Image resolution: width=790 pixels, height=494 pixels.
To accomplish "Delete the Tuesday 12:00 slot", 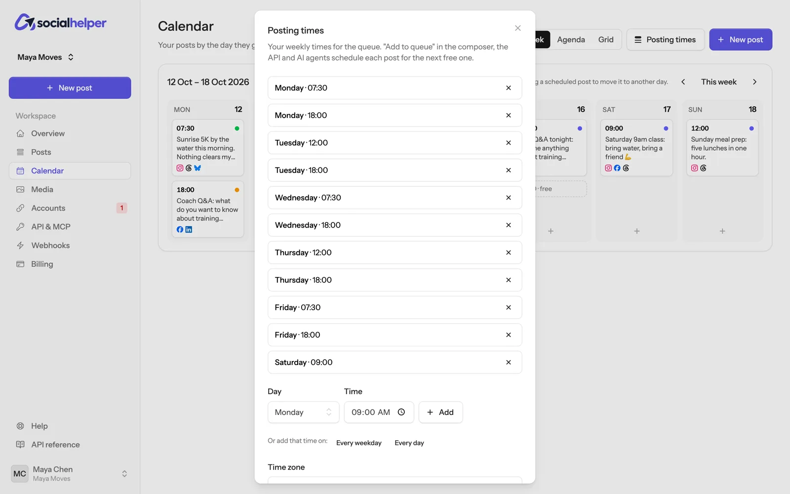I will click(x=508, y=143).
